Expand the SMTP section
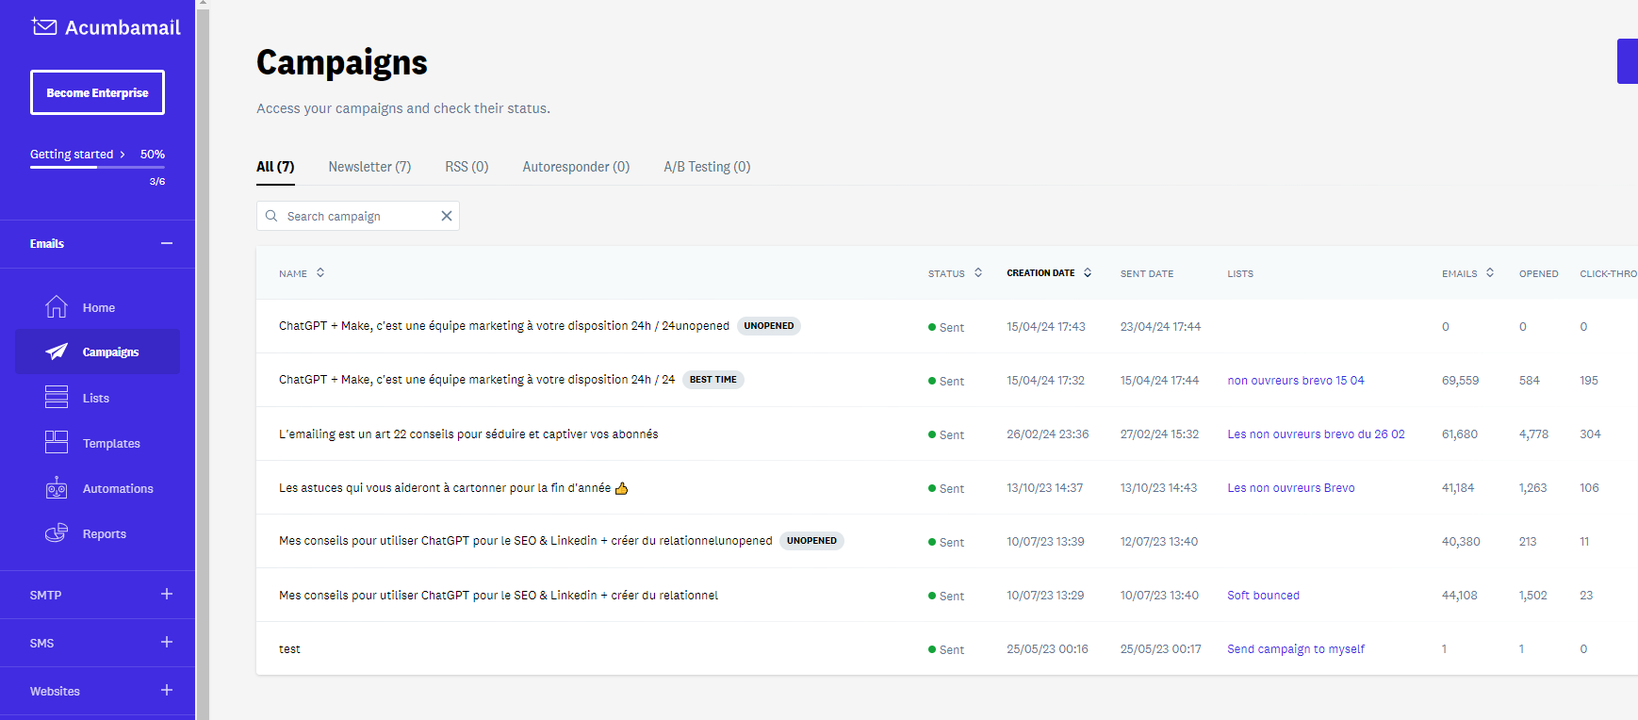Screen dimensions: 1638x720 click(x=167, y=594)
